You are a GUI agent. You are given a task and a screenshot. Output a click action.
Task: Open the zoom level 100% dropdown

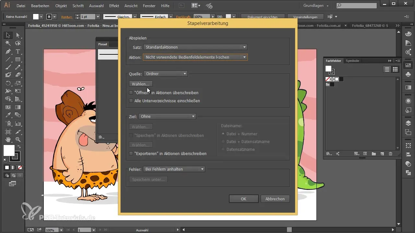point(61,230)
